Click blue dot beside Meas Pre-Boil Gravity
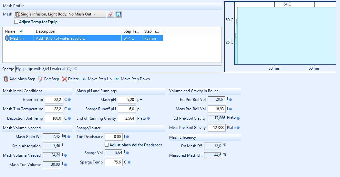340x177 pixels. tap(239, 128)
